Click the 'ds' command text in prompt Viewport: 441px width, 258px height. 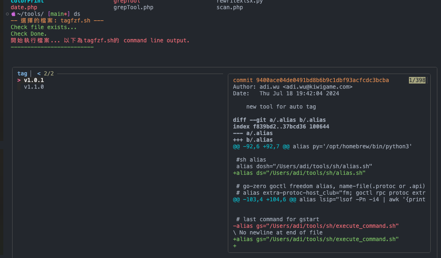click(x=77, y=14)
